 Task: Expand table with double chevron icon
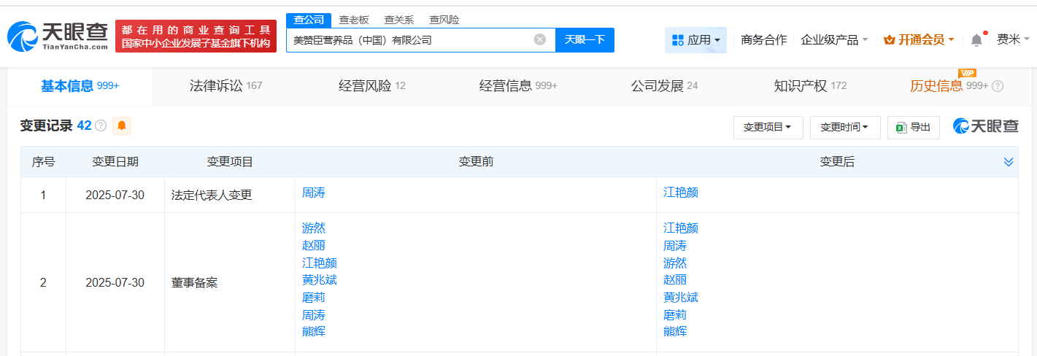1009,162
